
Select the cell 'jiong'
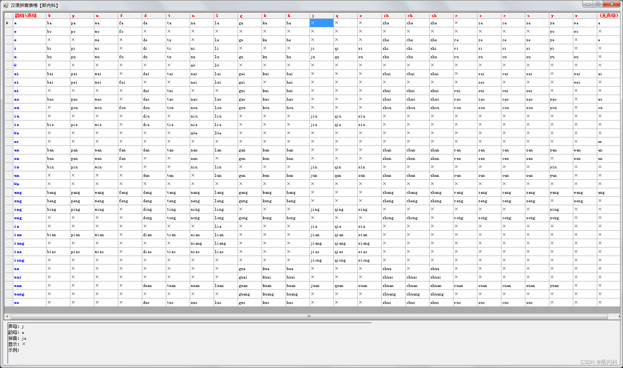point(322,260)
